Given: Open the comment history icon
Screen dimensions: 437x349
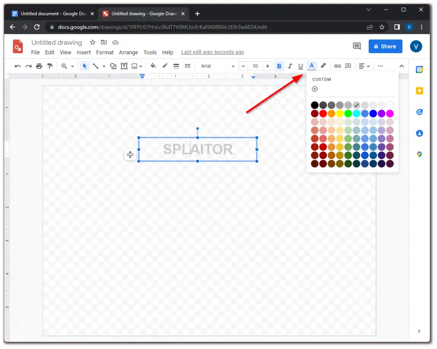Looking at the screenshot, I should 357,46.
